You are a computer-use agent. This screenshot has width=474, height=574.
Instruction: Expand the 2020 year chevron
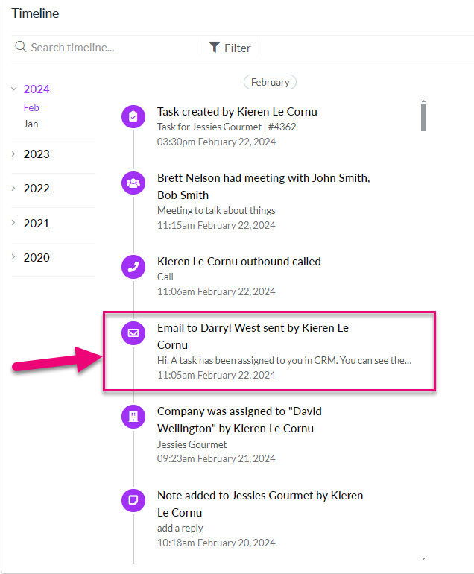pyautogui.click(x=13, y=257)
